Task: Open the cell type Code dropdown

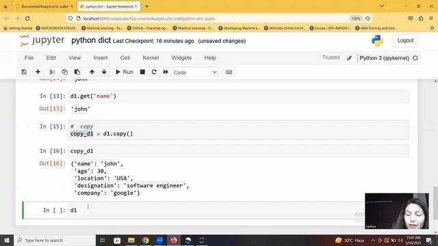Action: (196, 72)
